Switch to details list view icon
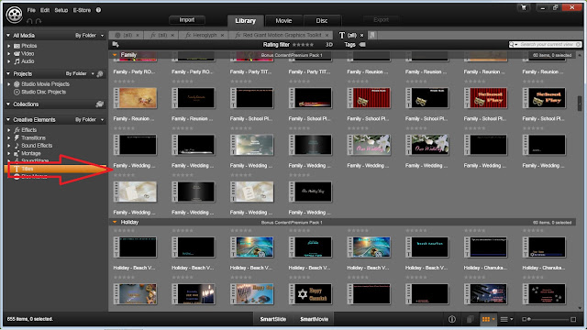 [x=504, y=319]
